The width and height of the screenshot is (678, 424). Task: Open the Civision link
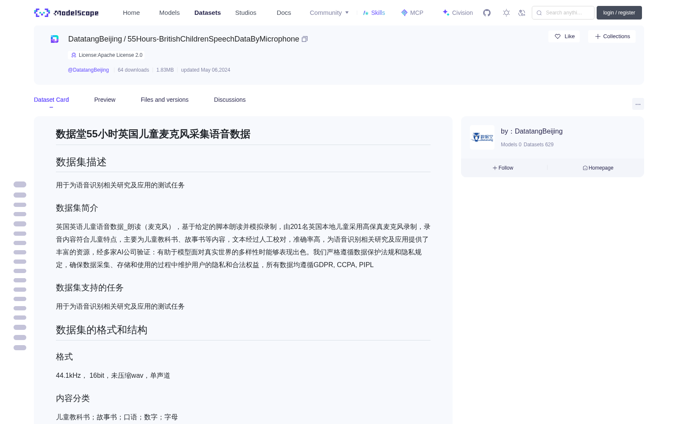(x=458, y=13)
